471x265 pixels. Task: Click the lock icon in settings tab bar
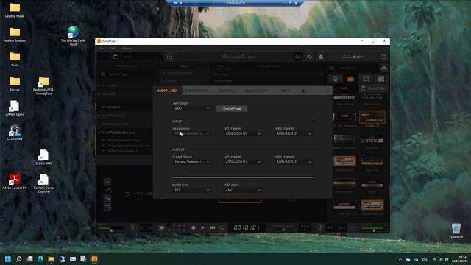pos(303,91)
